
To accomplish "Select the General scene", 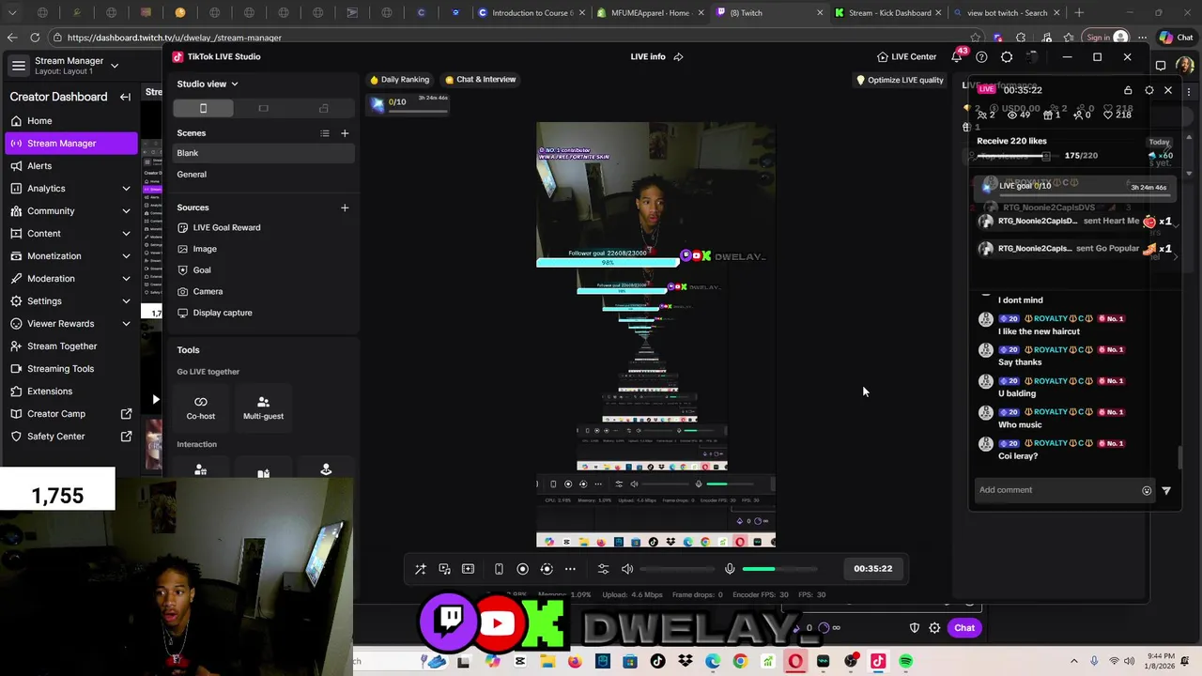I will [x=263, y=175].
